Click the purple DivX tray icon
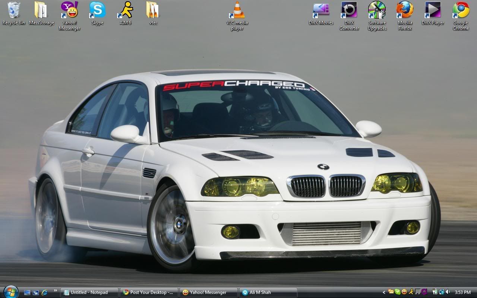This screenshot has width=477, height=298. (424, 292)
